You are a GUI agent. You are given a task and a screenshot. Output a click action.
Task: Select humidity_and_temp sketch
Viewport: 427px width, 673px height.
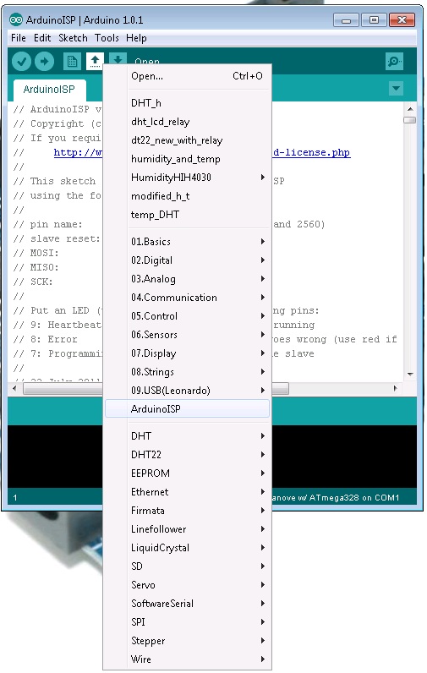point(187,159)
